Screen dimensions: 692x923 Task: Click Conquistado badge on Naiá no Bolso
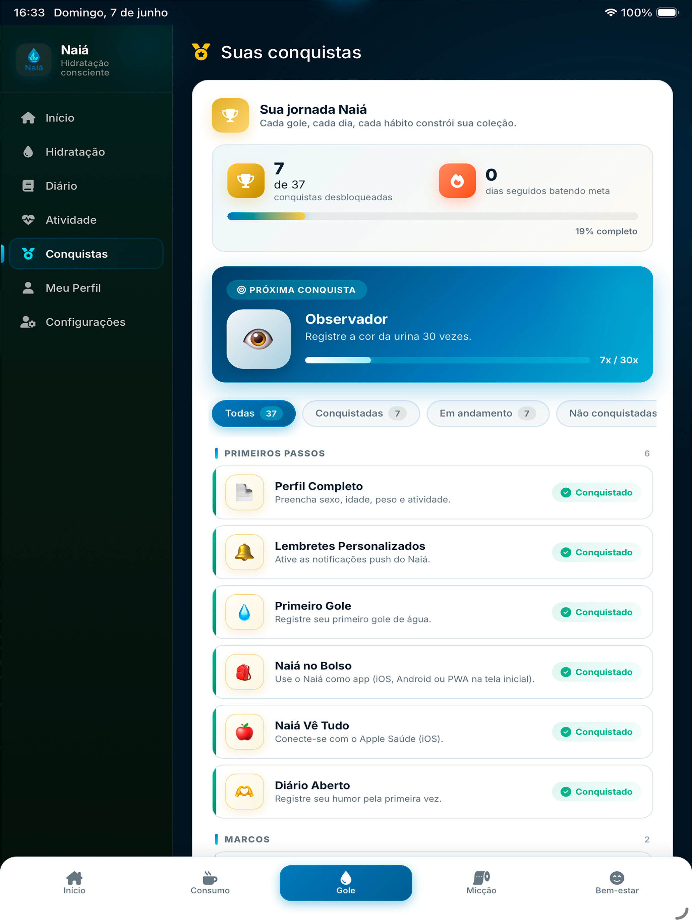[x=596, y=672]
